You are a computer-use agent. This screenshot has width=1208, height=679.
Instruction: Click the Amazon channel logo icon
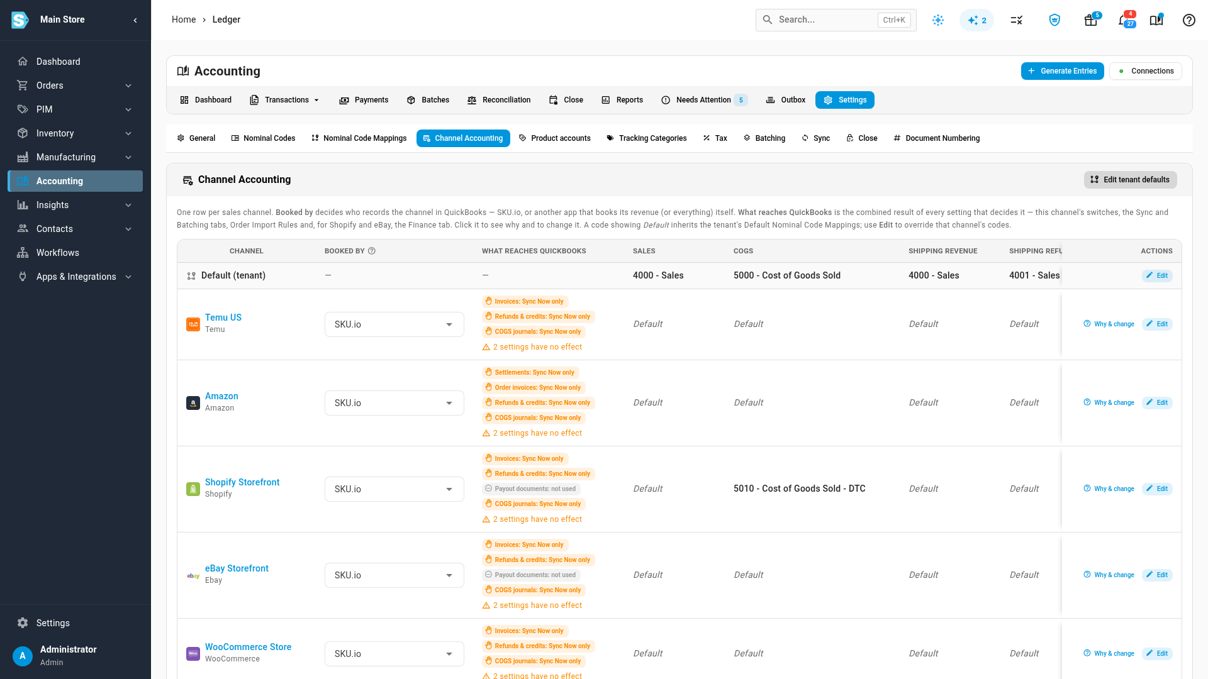[193, 403]
